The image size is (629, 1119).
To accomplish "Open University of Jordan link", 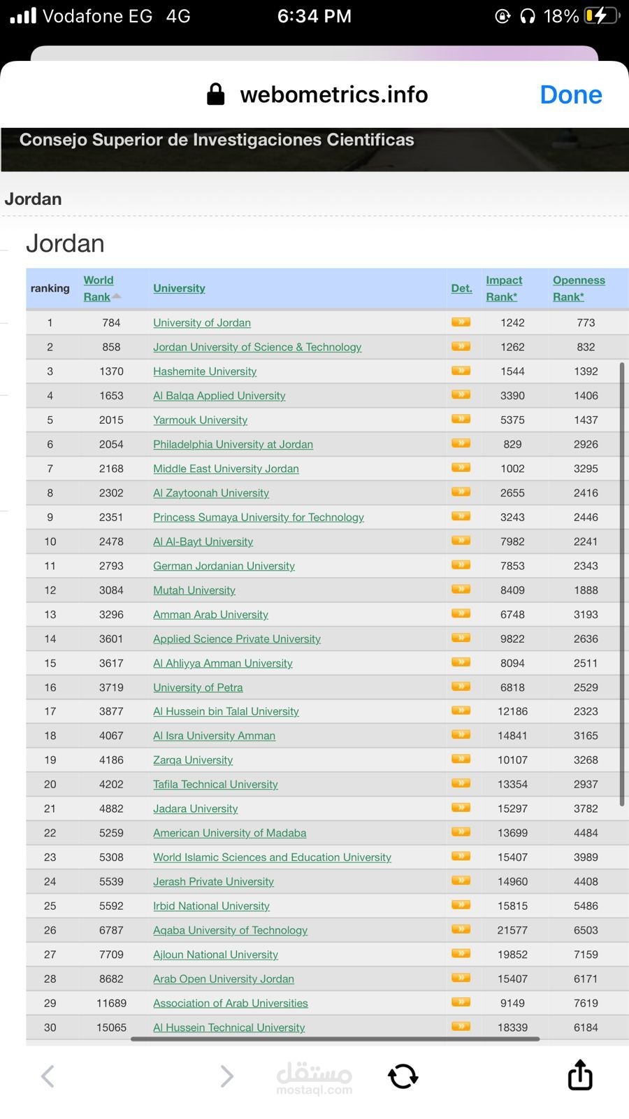I will coord(202,322).
